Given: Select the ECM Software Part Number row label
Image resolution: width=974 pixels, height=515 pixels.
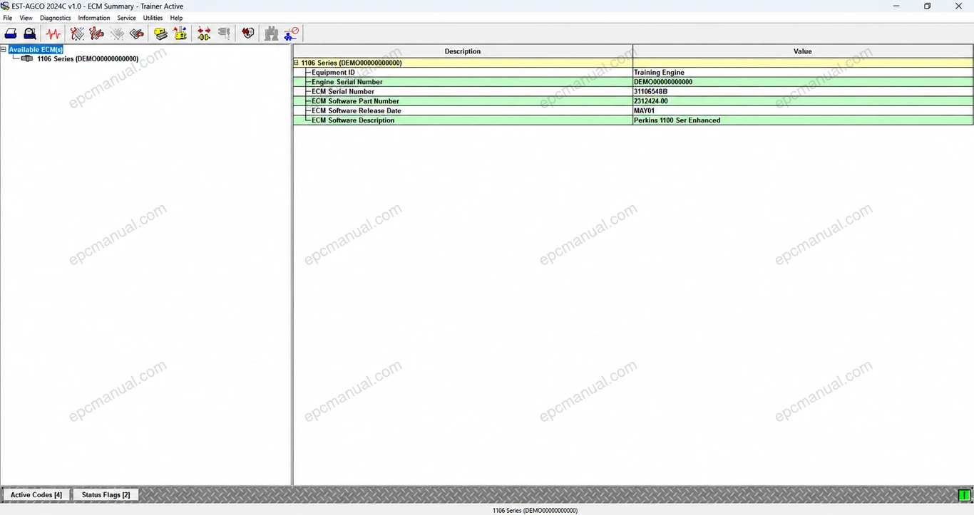Looking at the screenshot, I should point(355,101).
